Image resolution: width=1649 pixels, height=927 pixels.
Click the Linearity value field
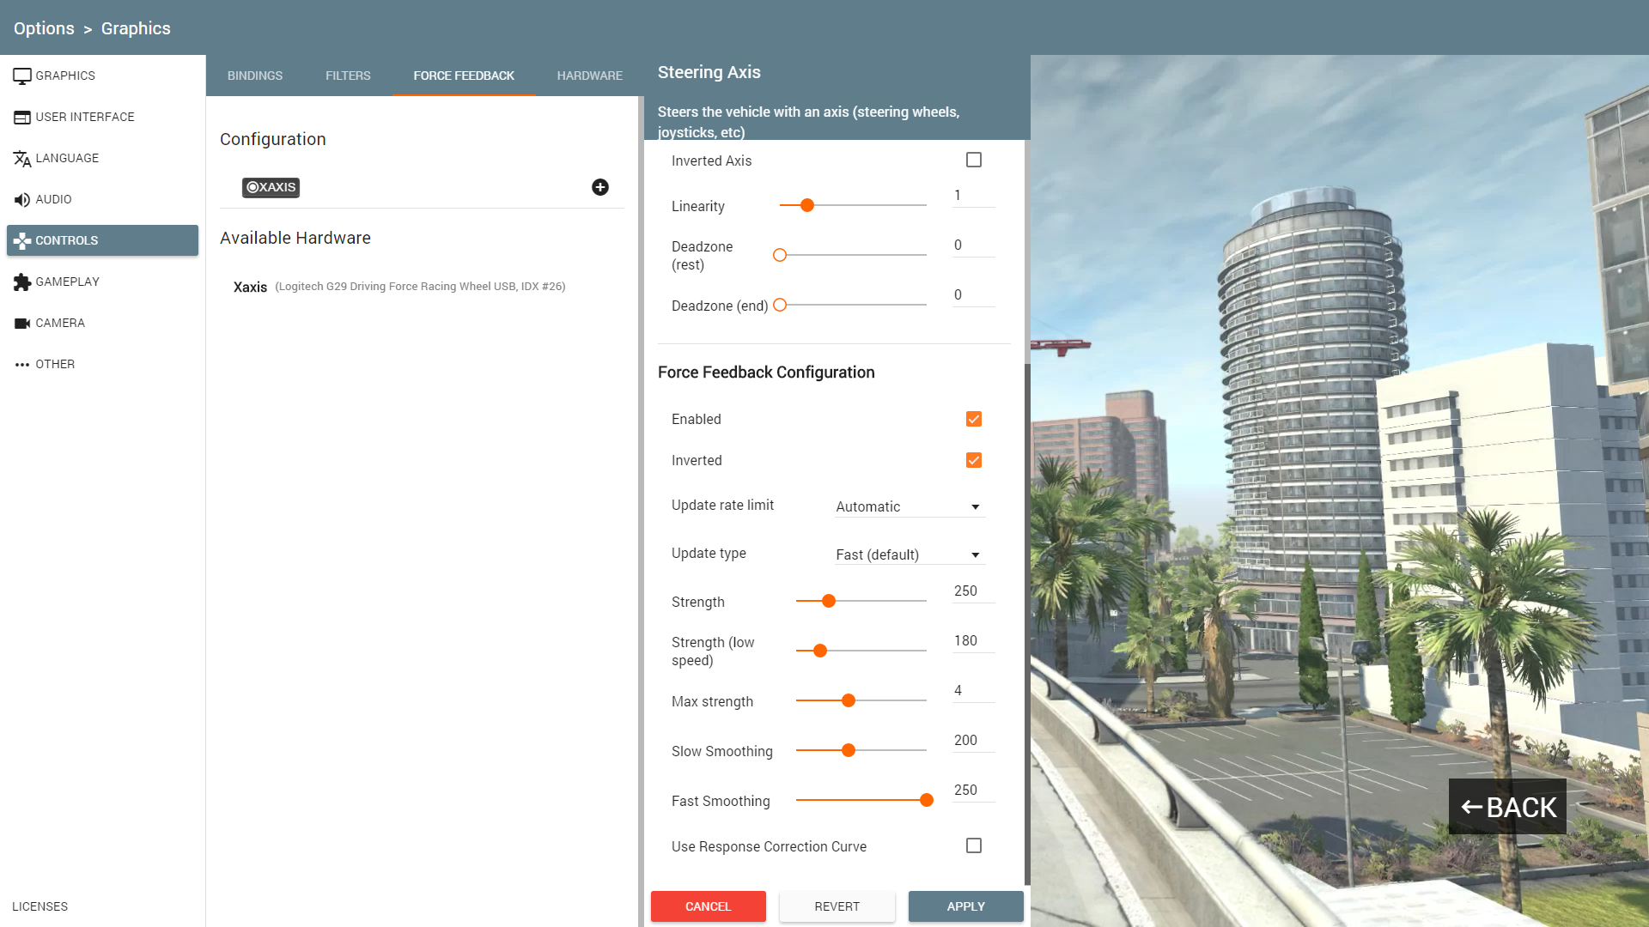tap(974, 196)
